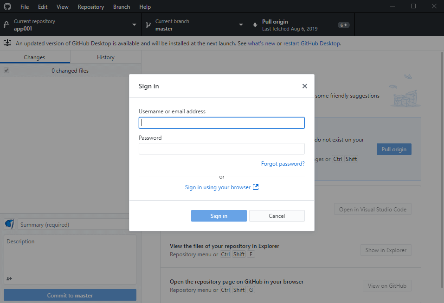Image resolution: width=444 pixels, height=303 pixels.
Task: Switch to the Changes tab
Action: [35, 57]
